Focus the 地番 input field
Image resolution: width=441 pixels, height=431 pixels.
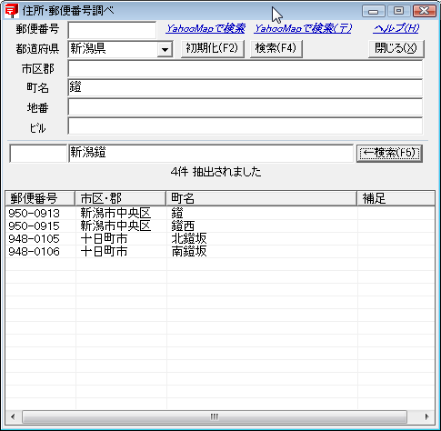[x=245, y=107]
